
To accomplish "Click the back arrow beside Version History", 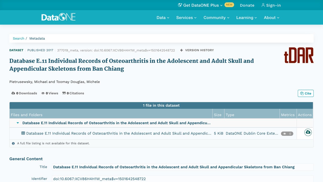I will (181, 50).
